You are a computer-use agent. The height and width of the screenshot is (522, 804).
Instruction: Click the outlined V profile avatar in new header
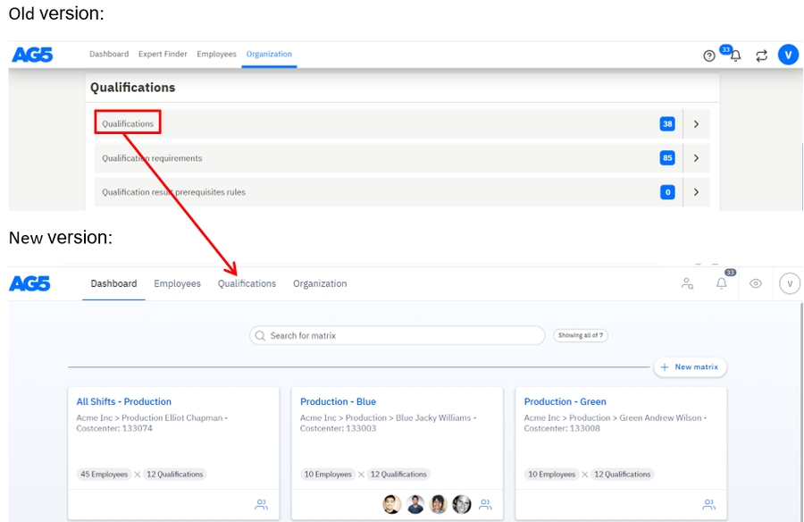pyautogui.click(x=789, y=283)
